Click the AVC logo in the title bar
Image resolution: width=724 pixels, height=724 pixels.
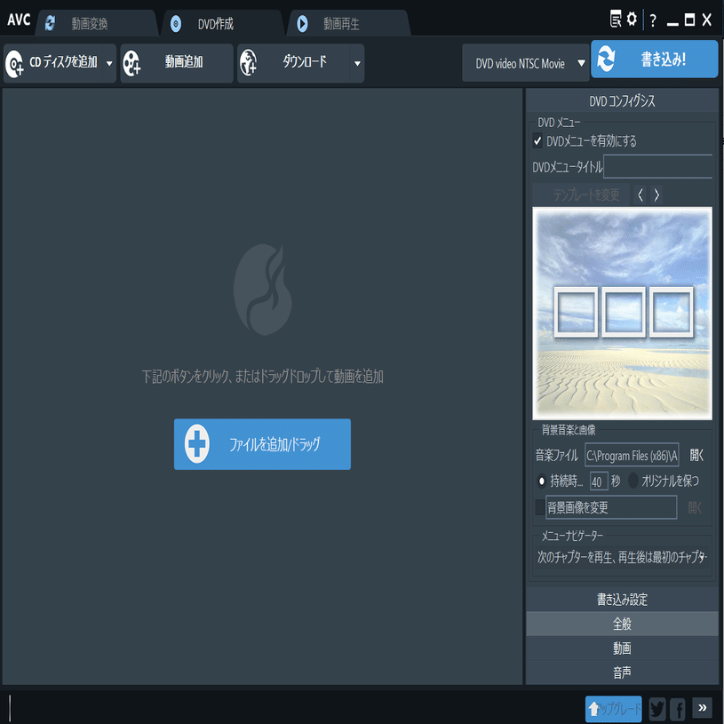pos(19,20)
